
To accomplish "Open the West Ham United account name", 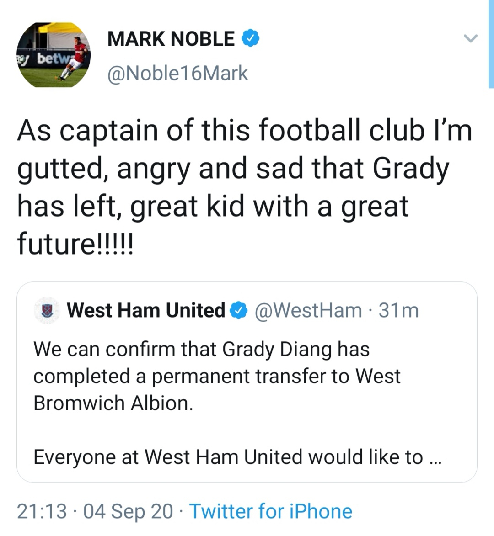I will coord(146,310).
